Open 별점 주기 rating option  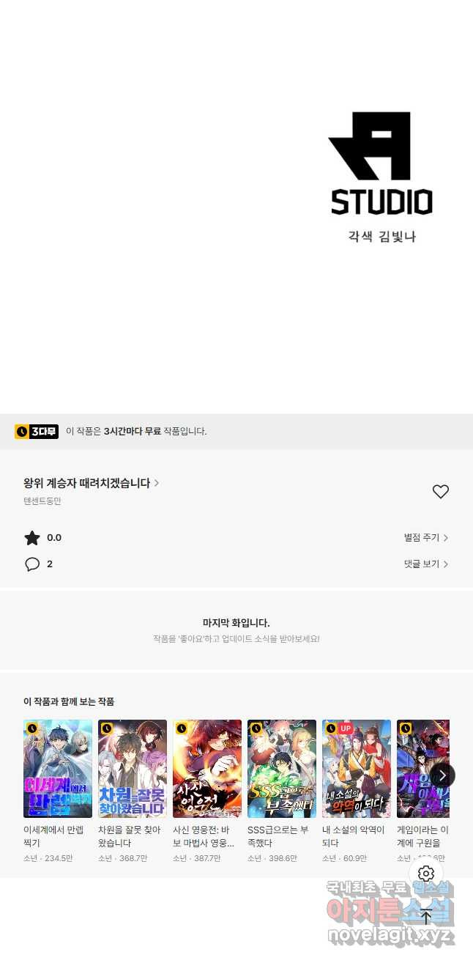(x=426, y=538)
